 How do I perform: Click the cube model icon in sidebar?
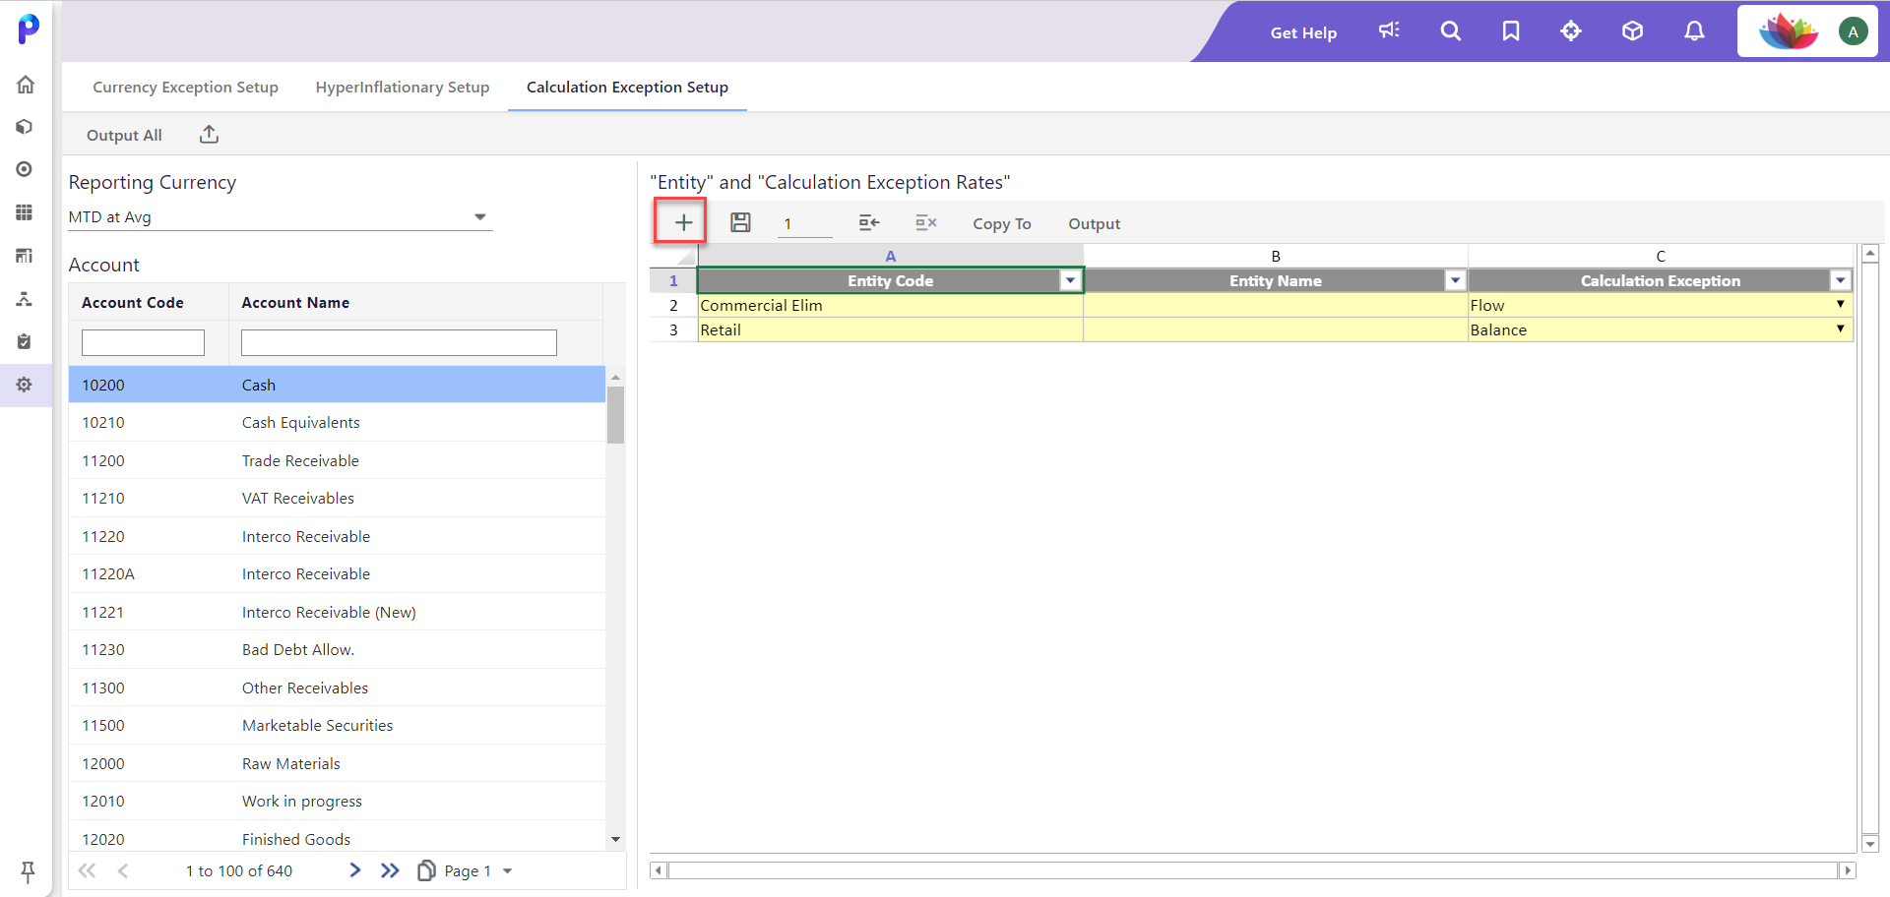[x=26, y=127]
